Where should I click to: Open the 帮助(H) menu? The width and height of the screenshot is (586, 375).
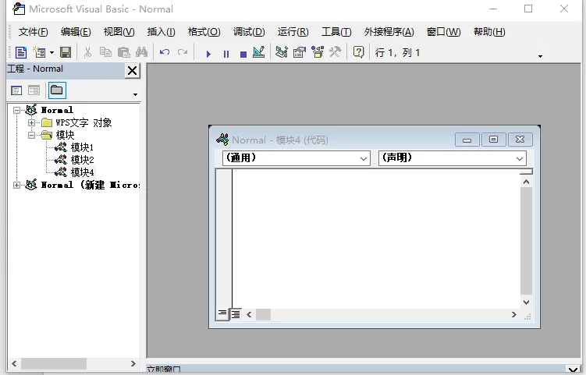tap(489, 32)
